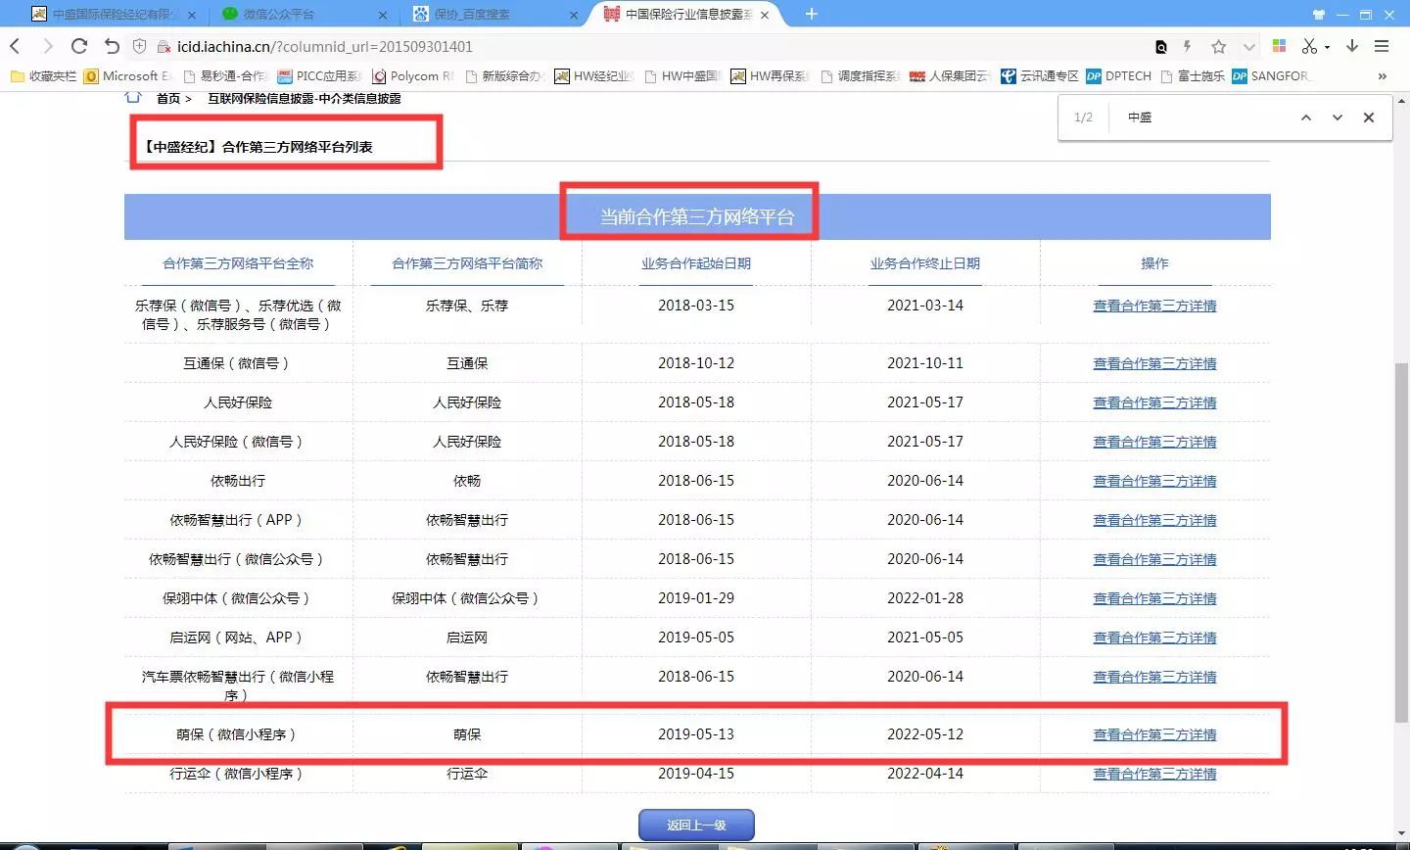Open the Polycom bookmark
1410x850 pixels.
(x=413, y=75)
